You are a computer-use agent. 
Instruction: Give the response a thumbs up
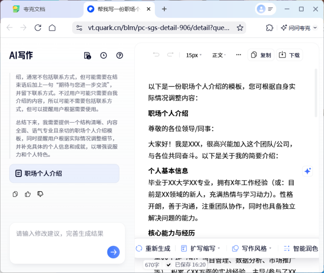click(x=28, y=194)
